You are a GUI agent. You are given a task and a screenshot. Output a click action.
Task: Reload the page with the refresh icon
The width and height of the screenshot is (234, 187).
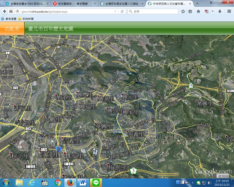coord(122,12)
